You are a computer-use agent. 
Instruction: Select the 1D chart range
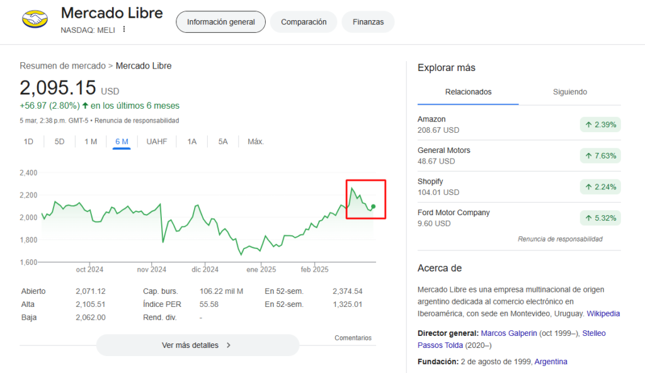coord(28,142)
